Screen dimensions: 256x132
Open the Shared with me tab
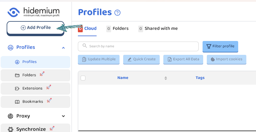click(161, 29)
